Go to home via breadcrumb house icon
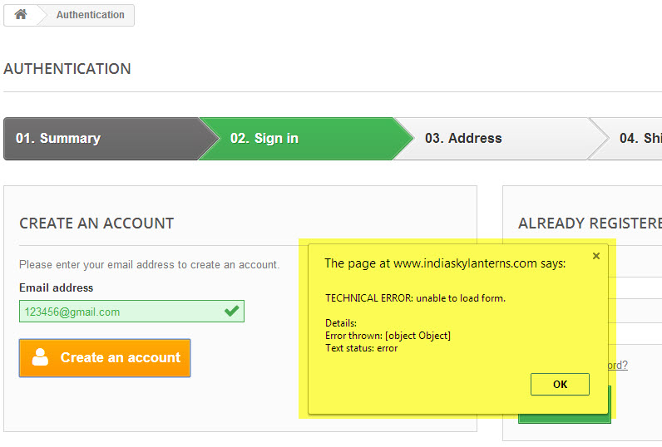662x447 pixels. coord(20,14)
